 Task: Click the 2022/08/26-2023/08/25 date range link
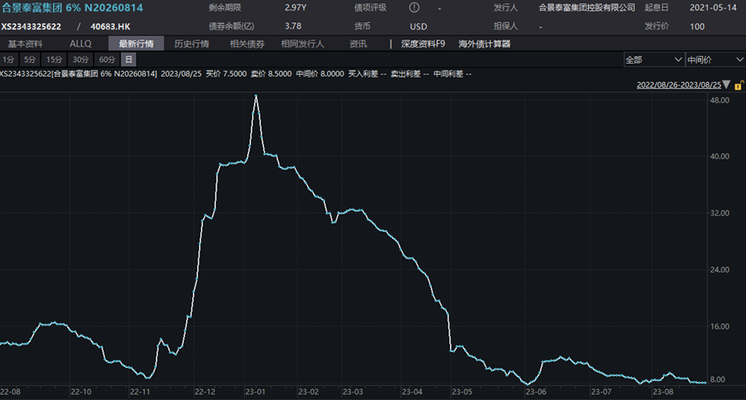[679, 85]
